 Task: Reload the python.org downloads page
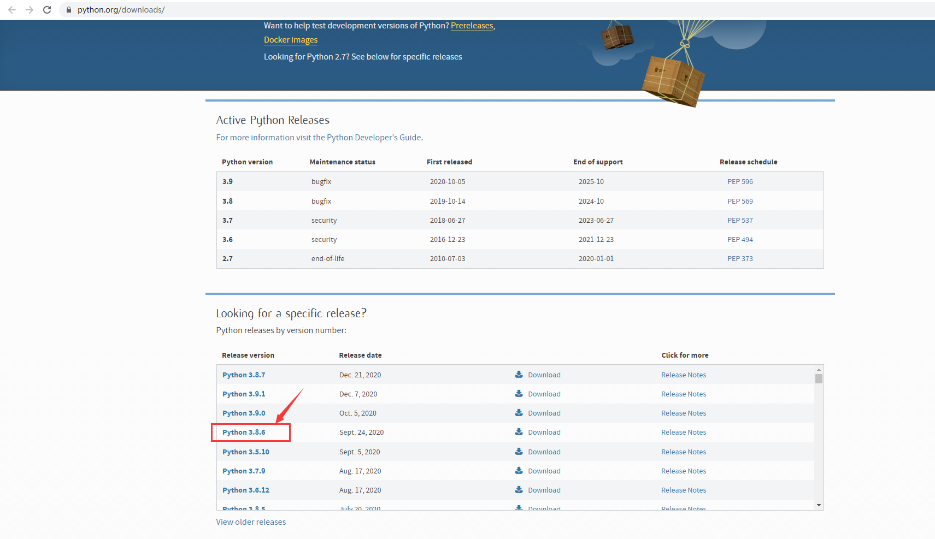click(x=47, y=10)
